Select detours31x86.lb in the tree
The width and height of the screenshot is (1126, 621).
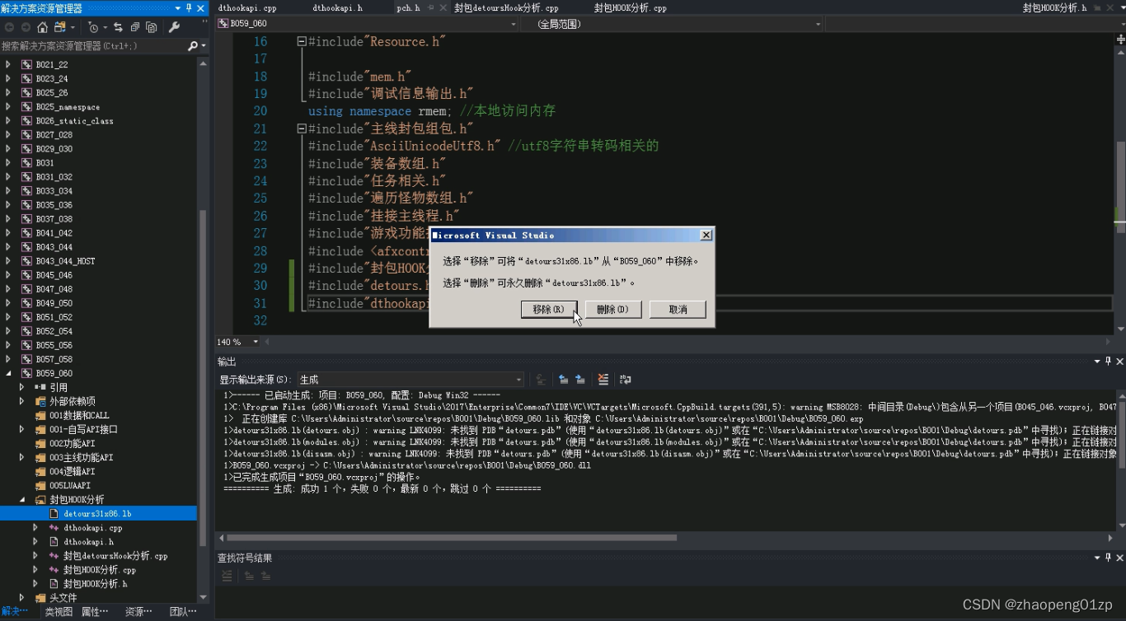pyautogui.click(x=98, y=514)
